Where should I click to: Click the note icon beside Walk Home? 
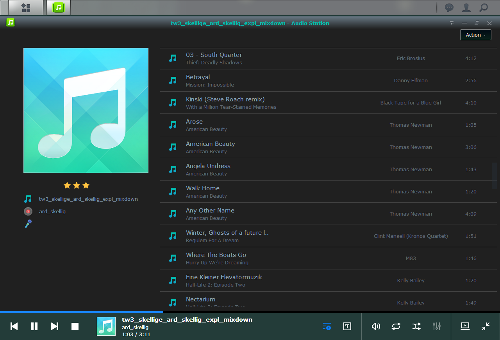tap(173, 191)
